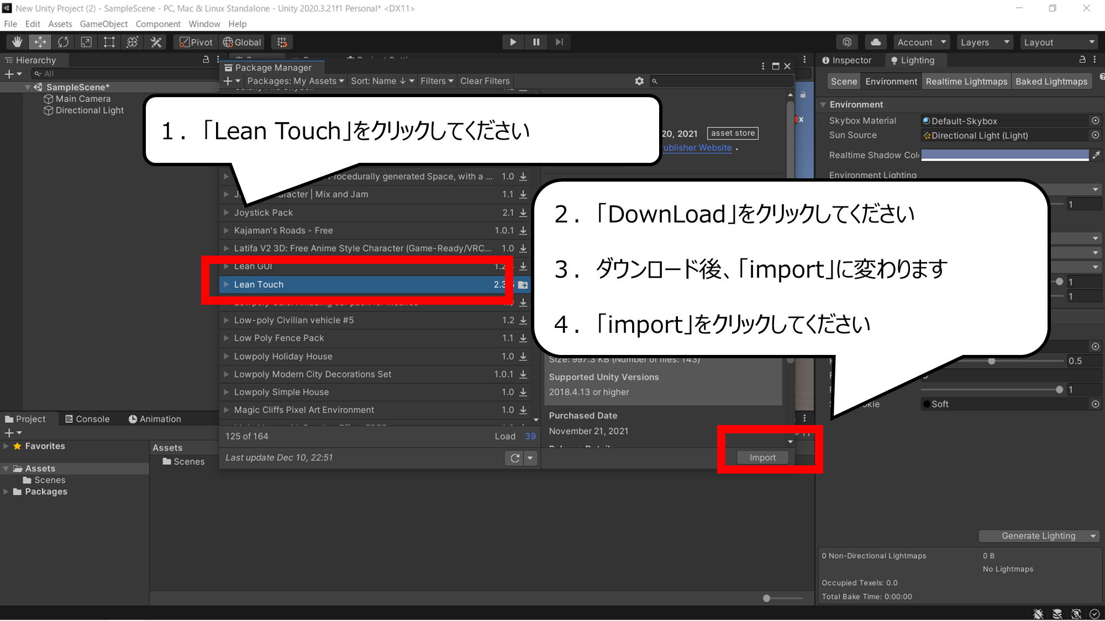Click the Package Manager refresh button
This screenshot has width=1105, height=621.
515,458
